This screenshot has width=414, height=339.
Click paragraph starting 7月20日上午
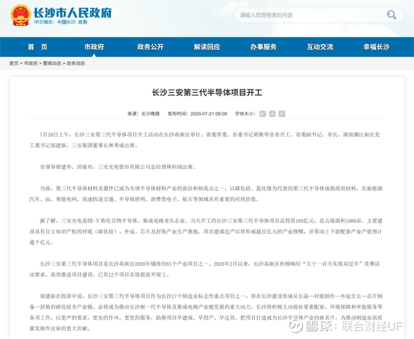tap(205, 140)
